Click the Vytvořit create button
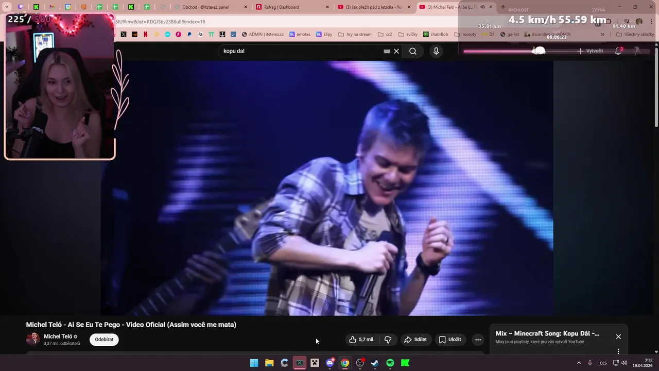Screen dimensions: 659x371 click(590, 51)
